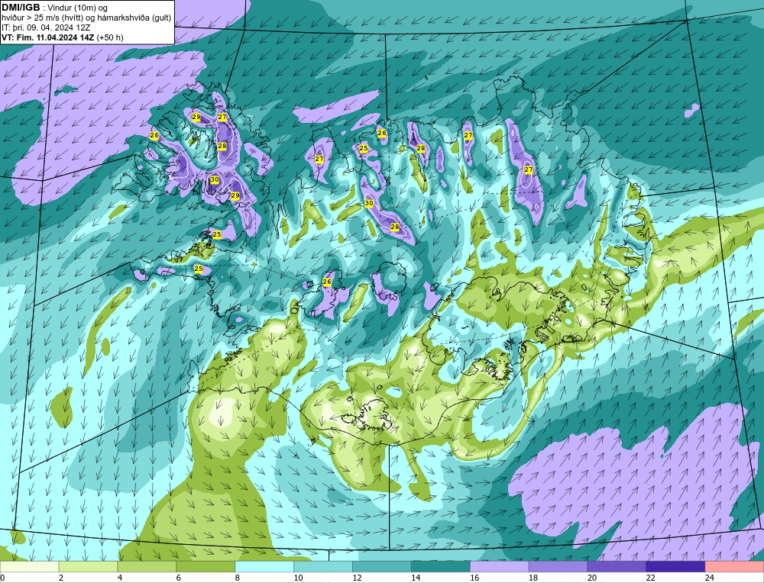This screenshot has height=583, width=764.
Task: Click the "(+50 h)" forecast offset text
Action: [110, 37]
